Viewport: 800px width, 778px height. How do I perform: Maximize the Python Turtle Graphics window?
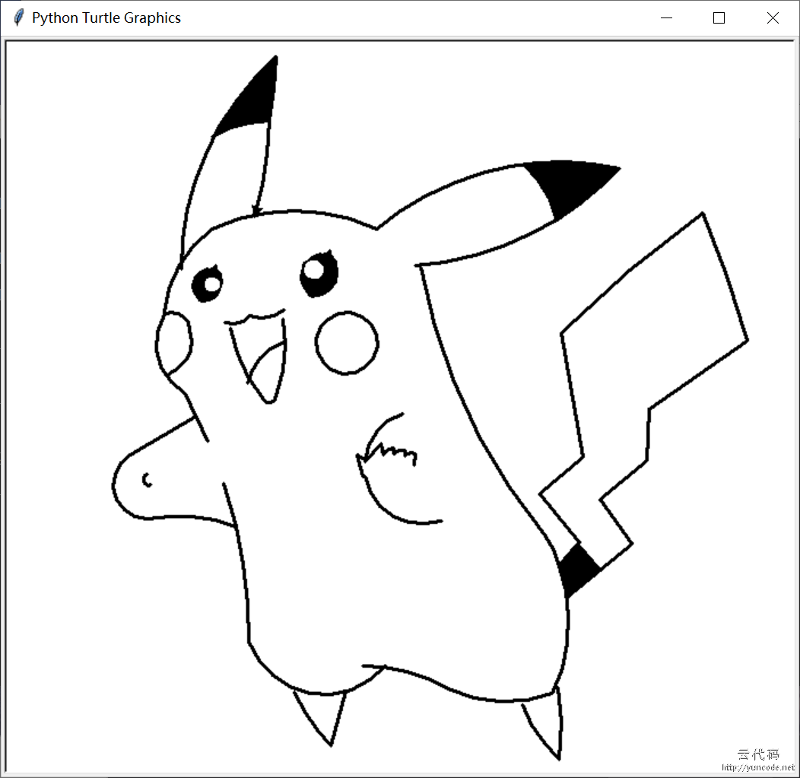pyautogui.click(x=719, y=17)
